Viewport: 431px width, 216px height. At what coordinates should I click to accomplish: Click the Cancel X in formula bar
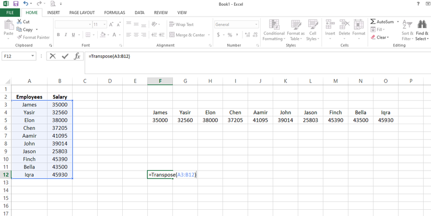point(53,56)
